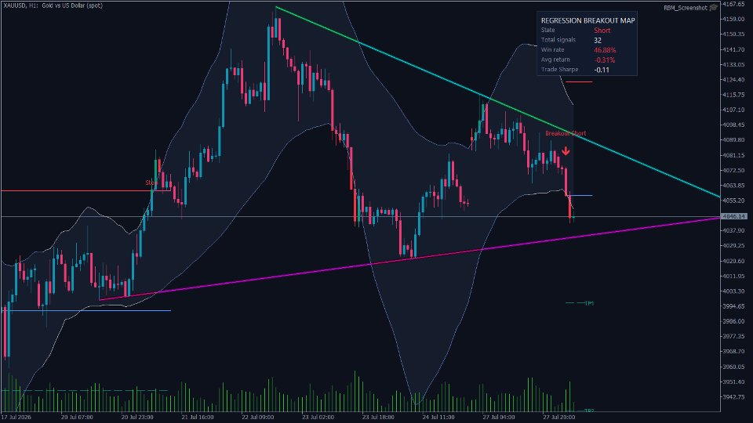Click the 27 Jul 20:00 time label
Image resolution: width=753 pixels, height=423 pixels.
click(x=559, y=418)
